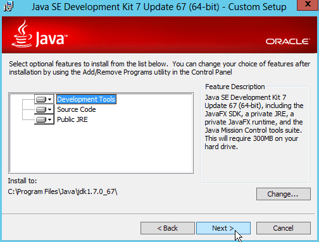Proceed with the Next > button
Screen dimensions: 319x242
223,228
